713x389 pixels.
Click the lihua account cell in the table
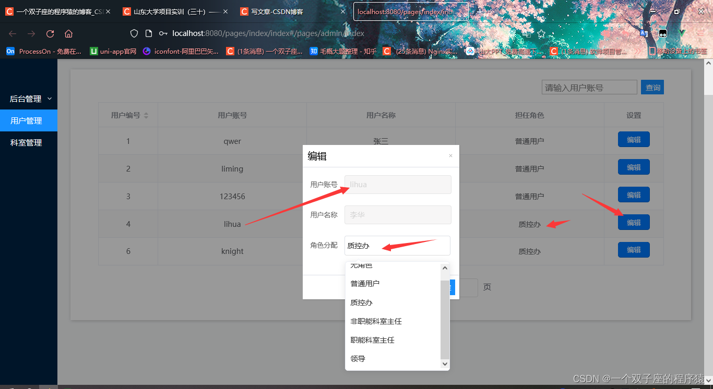point(232,224)
